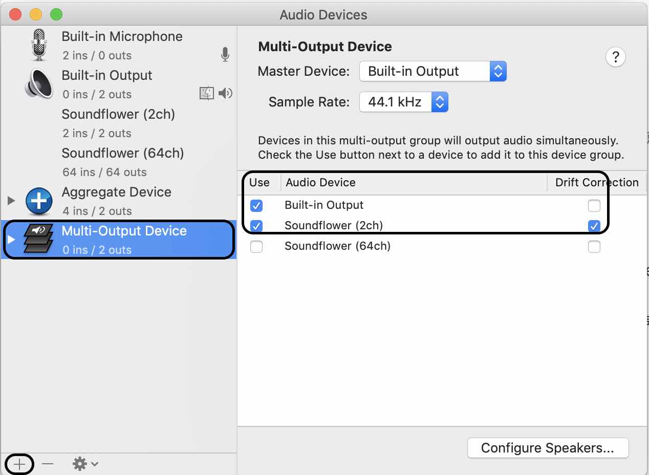This screenshot has width=649, height=475.
Task: Add a new device with plus button
Action: tap(19, 464)
